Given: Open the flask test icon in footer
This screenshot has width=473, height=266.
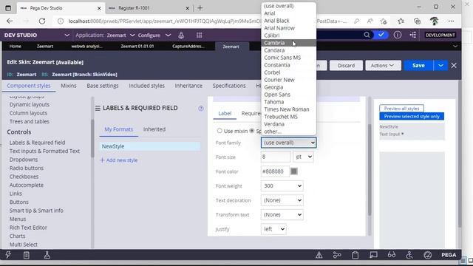Looking at the screenshot, I should tap(47, 255).
